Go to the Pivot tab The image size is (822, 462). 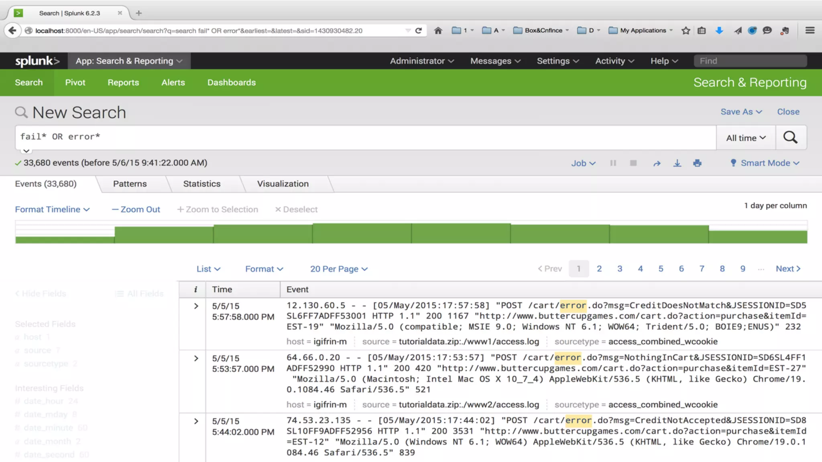(x=75, y=83)
